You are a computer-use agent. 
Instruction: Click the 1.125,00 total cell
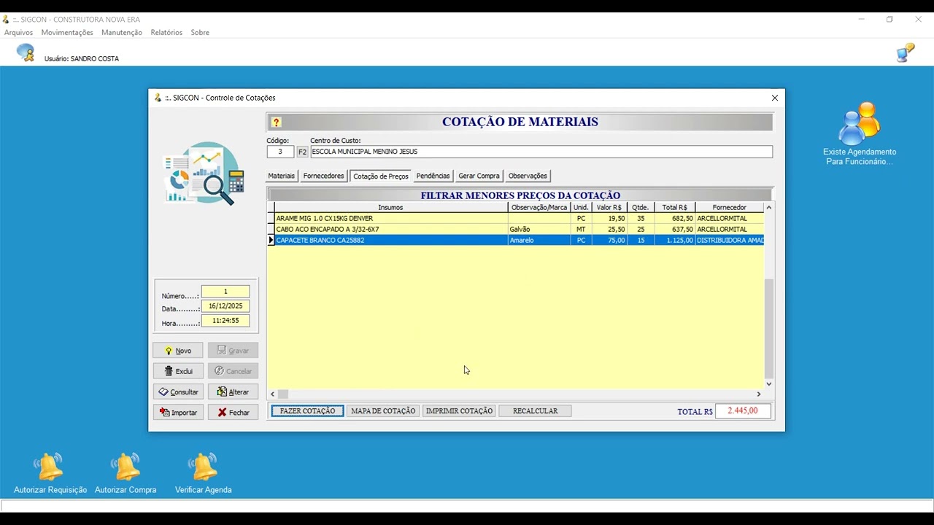pyautogui.click(x=675, y=241)
